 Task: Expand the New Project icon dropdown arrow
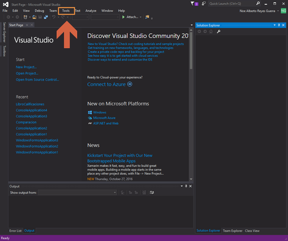click(x=29, y=17)
